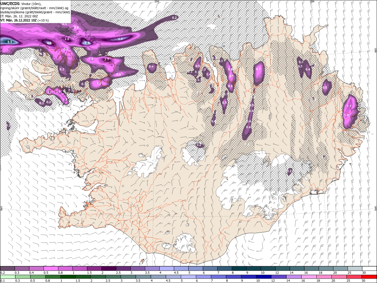This screenshot has width=377, height=283.
Task: Click the white swatch ending the snow scale
Action: [x=370, y=269]
